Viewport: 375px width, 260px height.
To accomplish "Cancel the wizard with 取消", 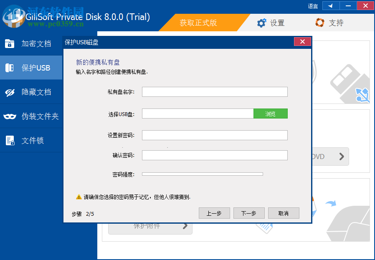I will coord(284,213).
